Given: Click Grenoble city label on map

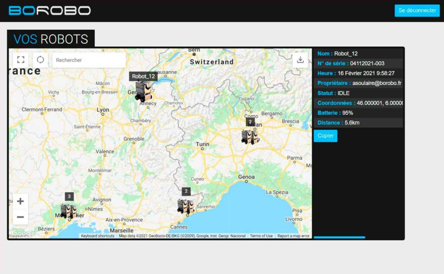Looking at the screenshot, I should pos(134,139).
